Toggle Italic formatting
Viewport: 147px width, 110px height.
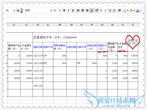[x=69, y=10]
